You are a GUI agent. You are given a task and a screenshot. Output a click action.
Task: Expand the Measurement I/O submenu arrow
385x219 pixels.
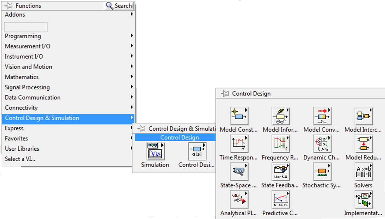click(x=132, y=46)
